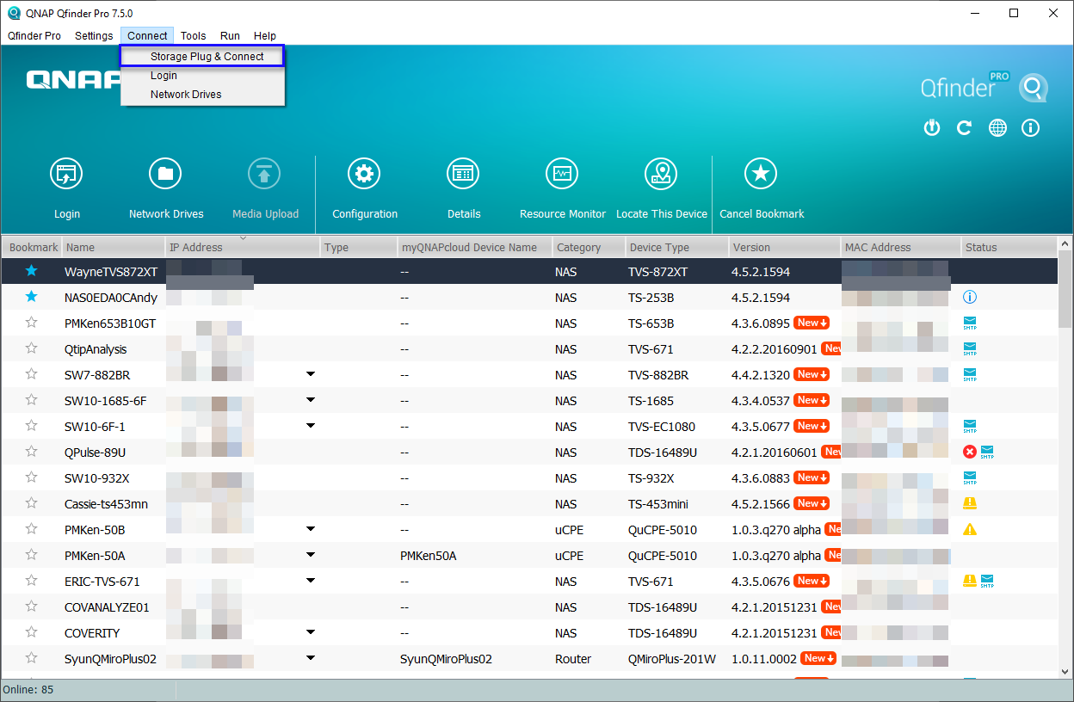Bookmark the QtipAnalysis device

tap(32, 348)
